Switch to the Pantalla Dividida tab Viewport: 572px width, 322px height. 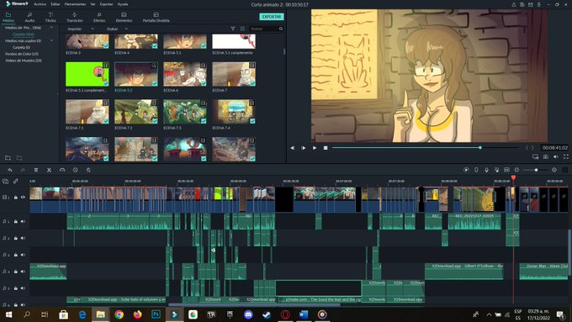[x=156, y=17]
